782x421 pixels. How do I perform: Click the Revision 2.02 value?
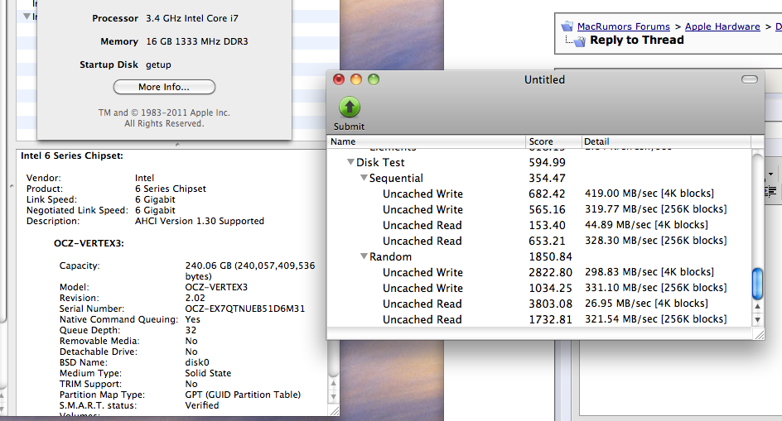coord(195,298)
